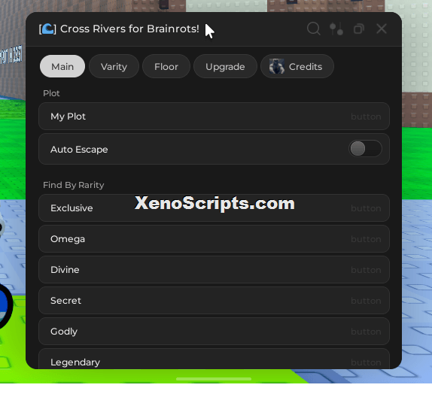This screenshot has height=406, width=432.
Task: Open the search magnifier icon
Action: pos(314,29)
